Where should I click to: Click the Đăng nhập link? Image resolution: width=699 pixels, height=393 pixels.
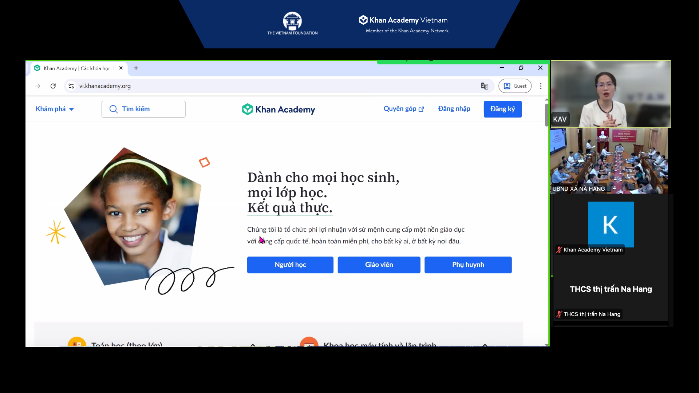pyautogui.click(x=454, y=109)
